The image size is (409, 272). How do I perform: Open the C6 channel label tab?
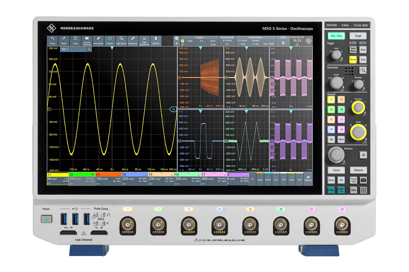tap(187, 174)
